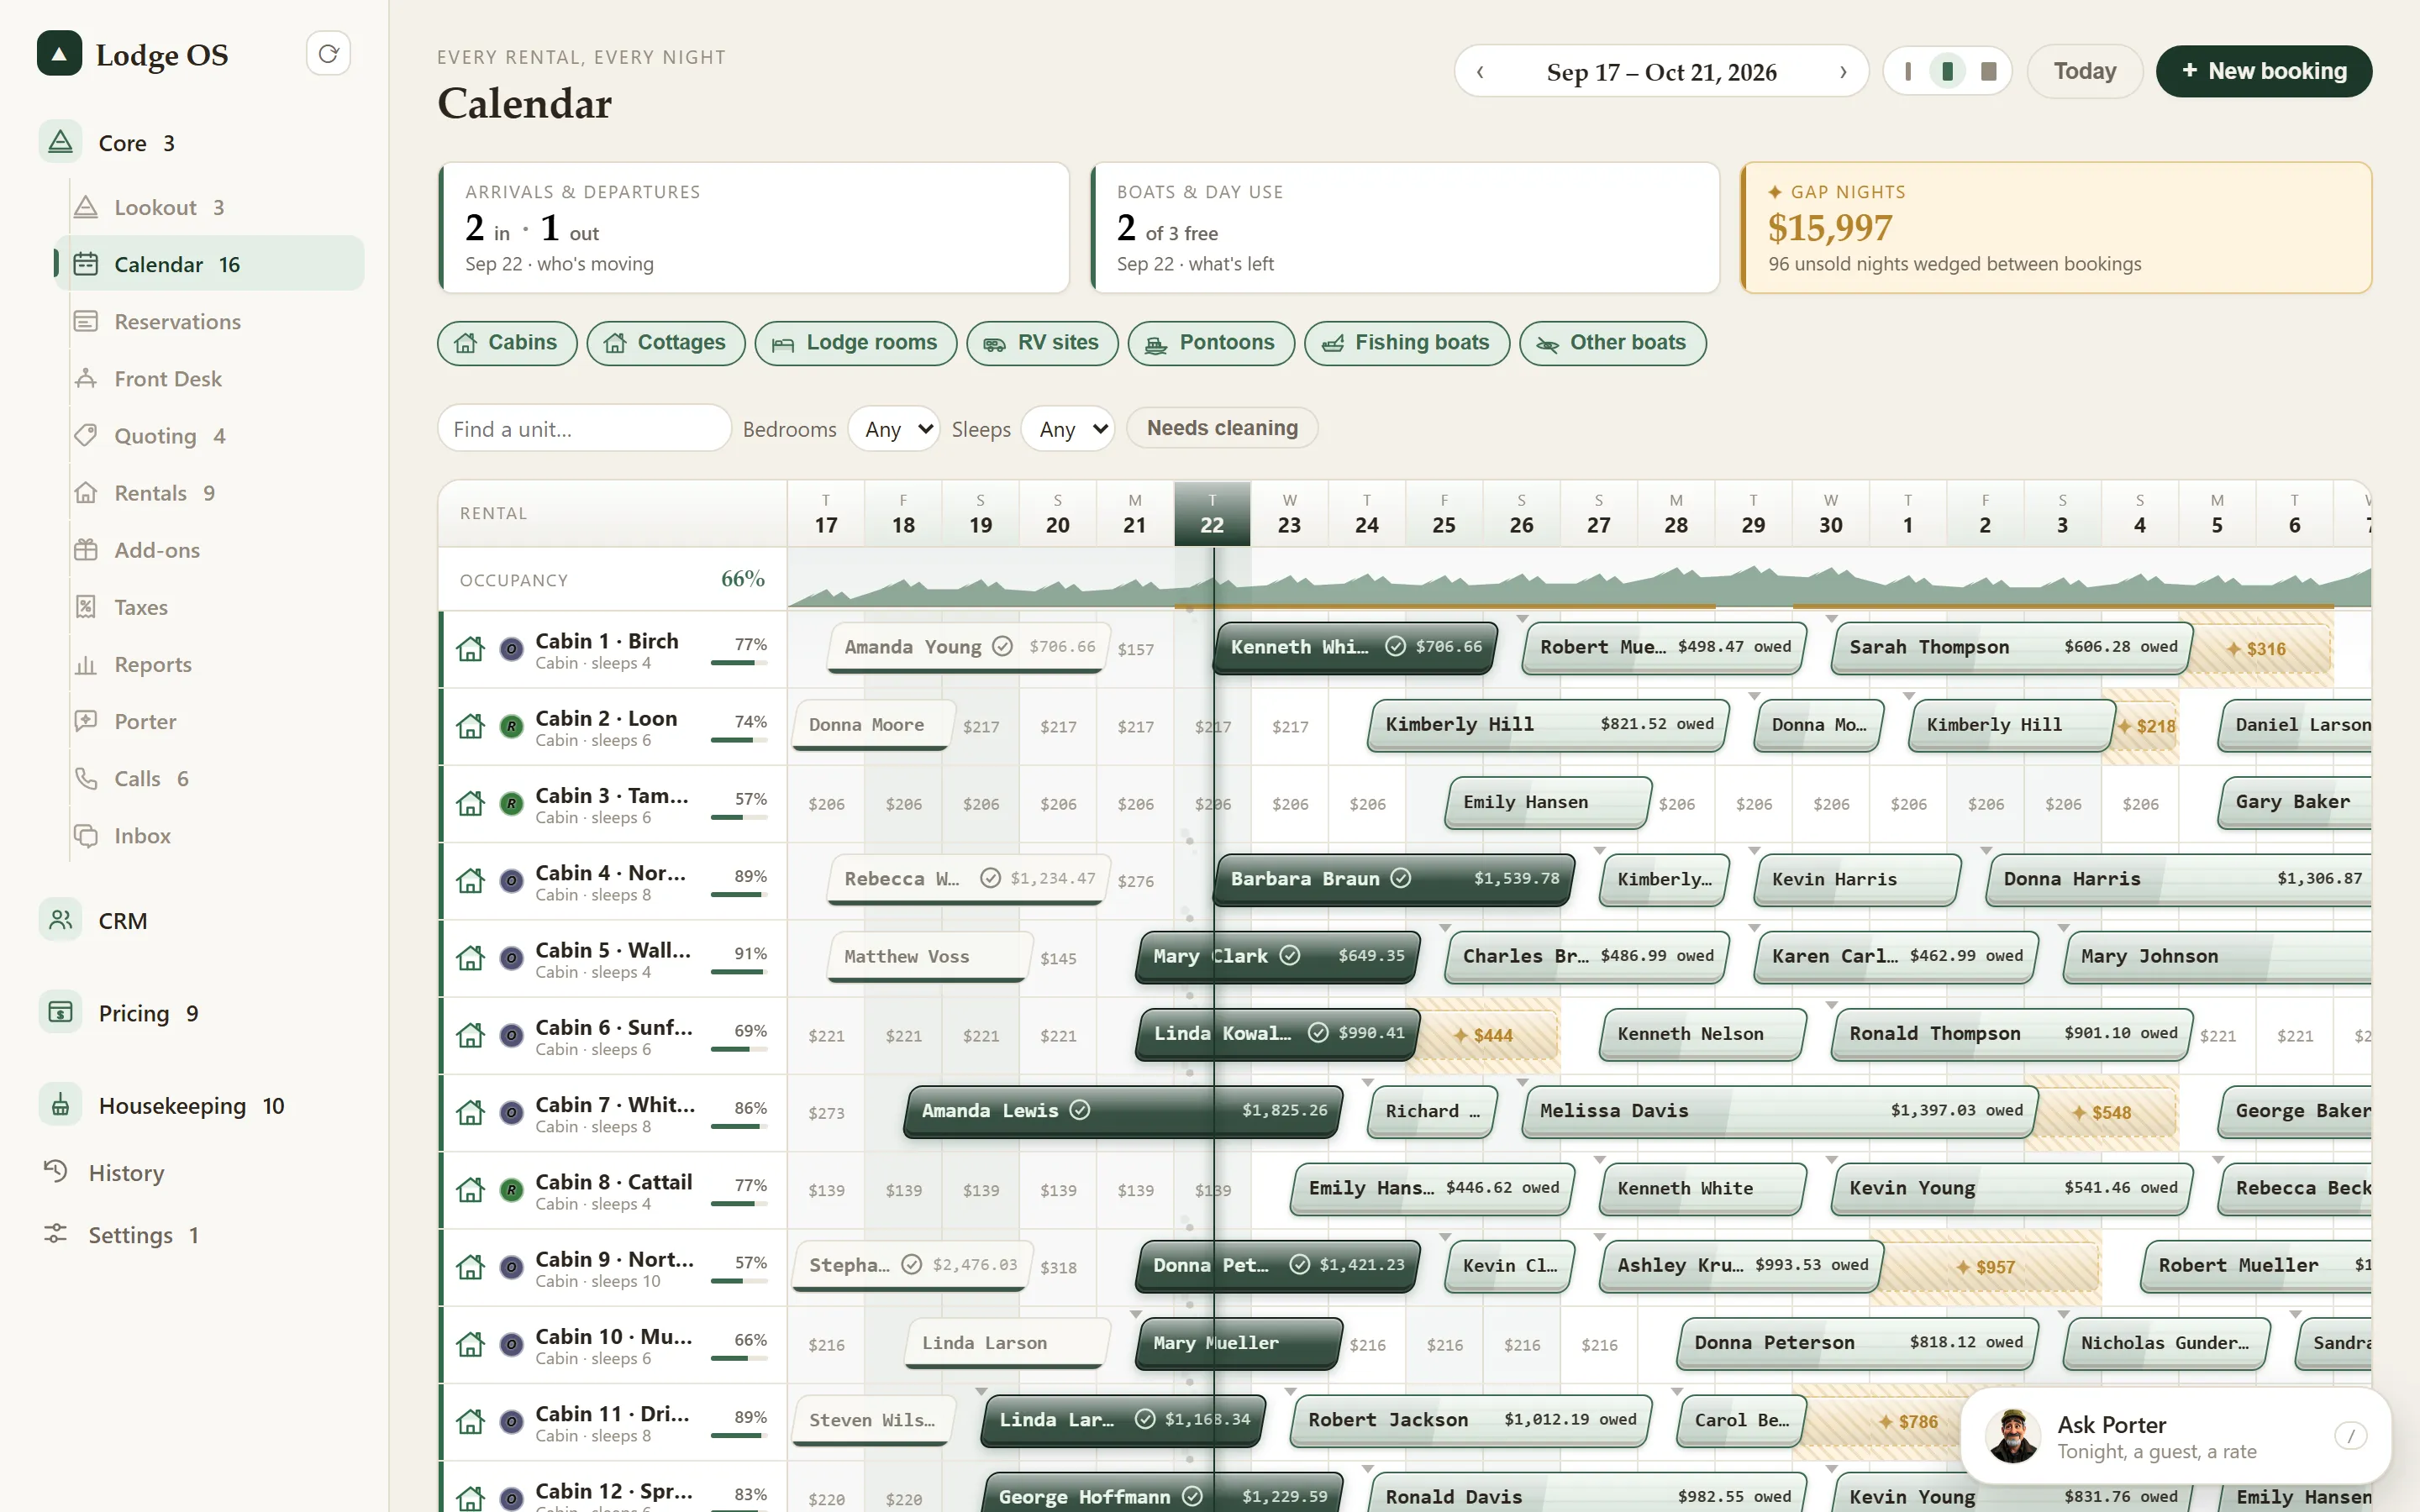Open the Sleeps Any dropdown

pos(1068,429)
